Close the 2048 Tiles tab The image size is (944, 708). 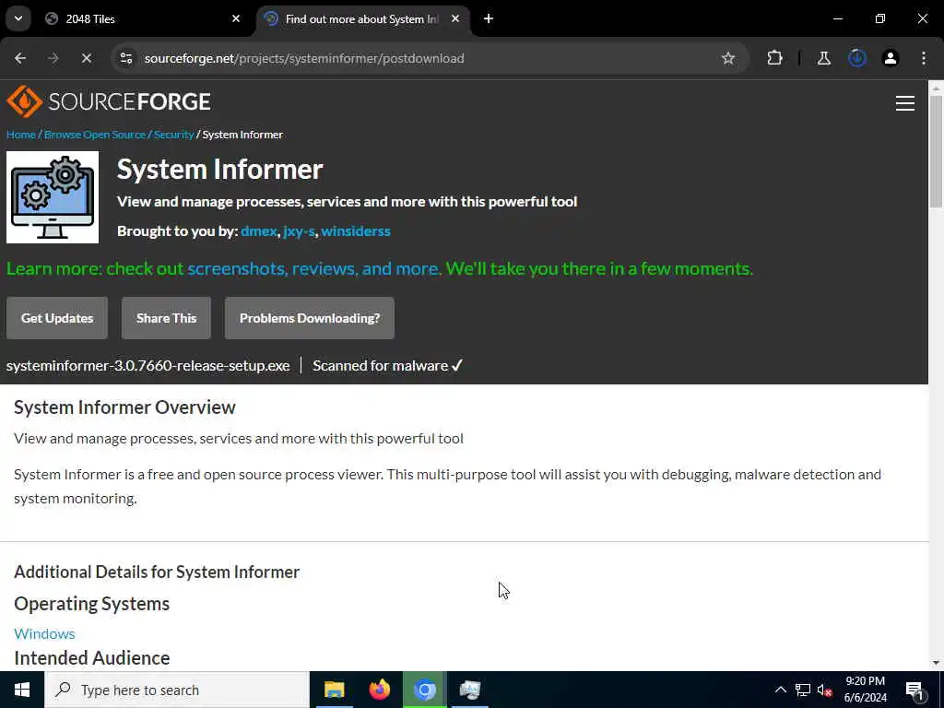coord(236,18)
